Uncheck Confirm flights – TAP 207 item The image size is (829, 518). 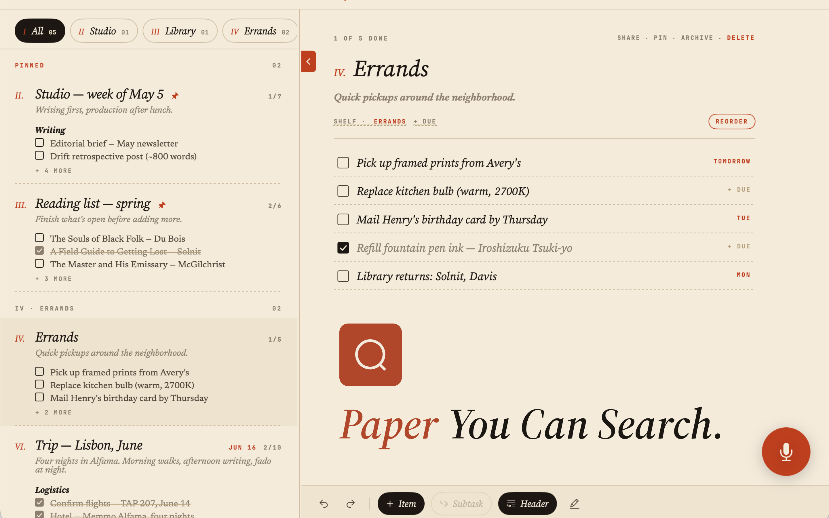(39, 502)
